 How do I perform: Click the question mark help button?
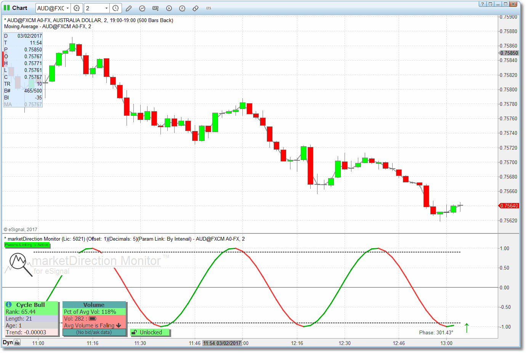tap(483, 4)
